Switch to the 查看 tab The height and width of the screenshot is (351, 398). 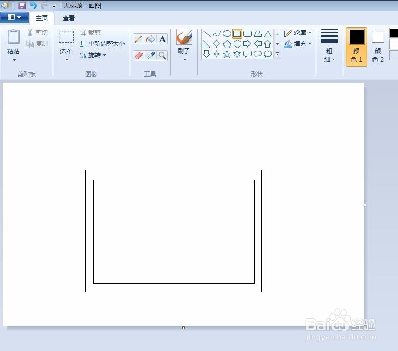coord(69,18)
